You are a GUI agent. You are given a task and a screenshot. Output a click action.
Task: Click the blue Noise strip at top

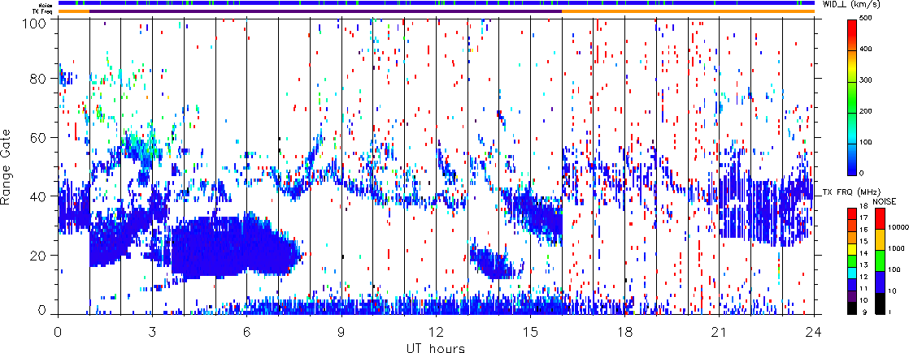coord(437,3)
